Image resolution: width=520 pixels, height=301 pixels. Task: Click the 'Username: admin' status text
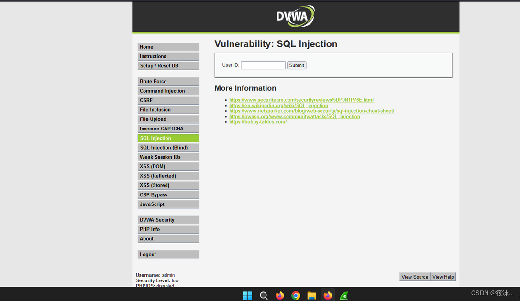point(155,275)
